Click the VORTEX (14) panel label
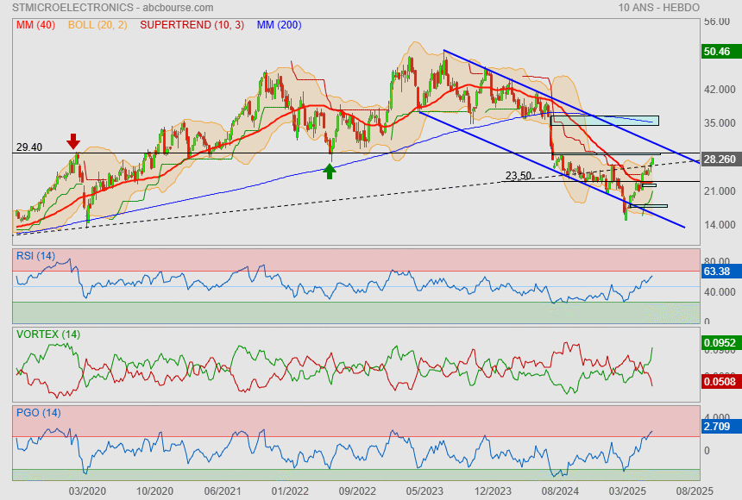Screen dimensions: 742x500 coord(47,334)
